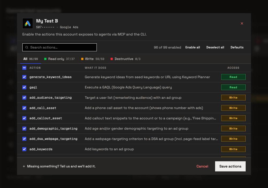
Task: Uncheck the add_demographic_targeting checkbox
Action: click(24, 128)
